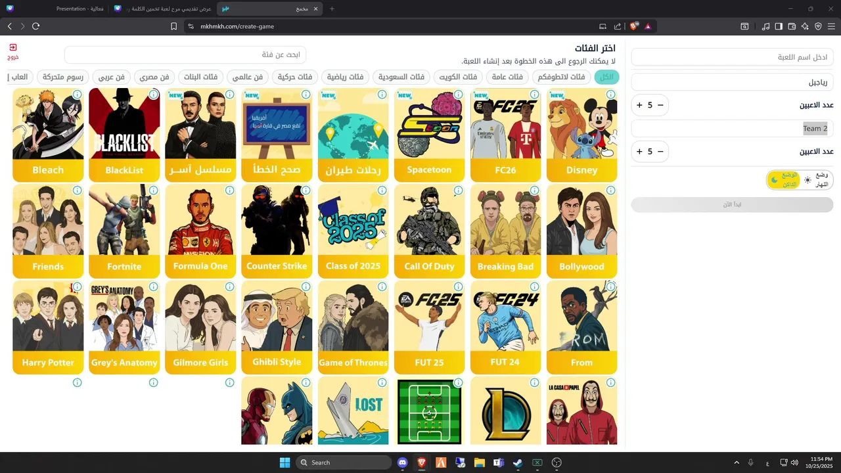Image resolution: width=841 pixels, height=473 pixels.
Task: Open info icon on Spacetoon card
Action: pos(459,95)
